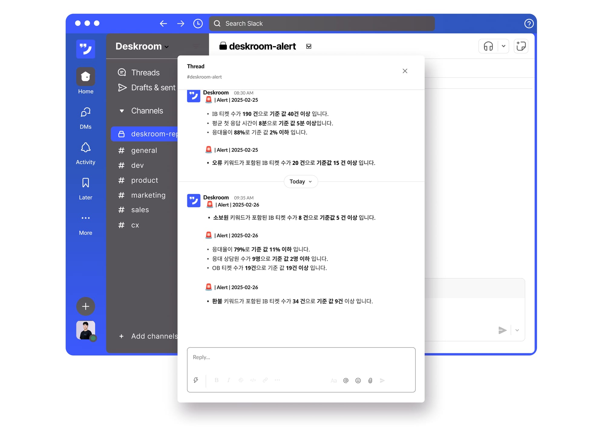605x432 pixels.
Task: Toggle bold formatting in the reply toolbar
Action: pyautogui.click(x=216, y=380)
